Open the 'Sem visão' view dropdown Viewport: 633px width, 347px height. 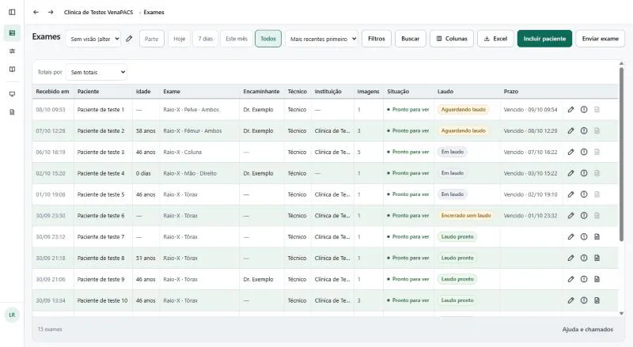point(93,39)
